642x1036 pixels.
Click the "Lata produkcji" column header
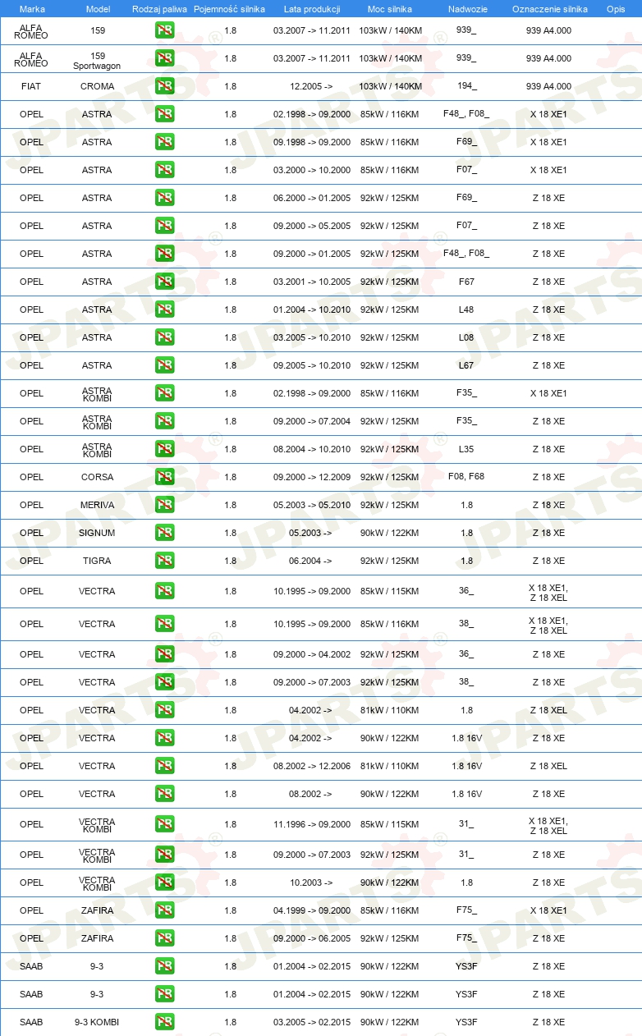pyautogui.click(x=312, y=9)
